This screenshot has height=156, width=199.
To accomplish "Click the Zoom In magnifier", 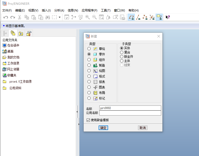I will pyautogui.click(x=87, y=17).
